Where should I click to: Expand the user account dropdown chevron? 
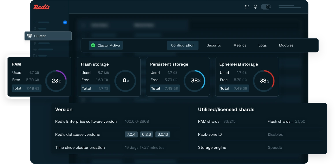coord(302,8)
